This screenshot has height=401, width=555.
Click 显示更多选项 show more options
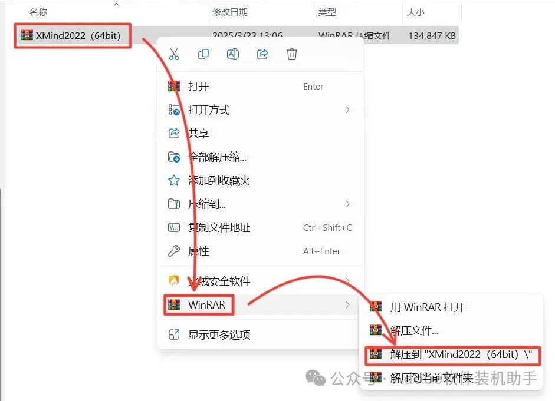[x=260, y=334]
